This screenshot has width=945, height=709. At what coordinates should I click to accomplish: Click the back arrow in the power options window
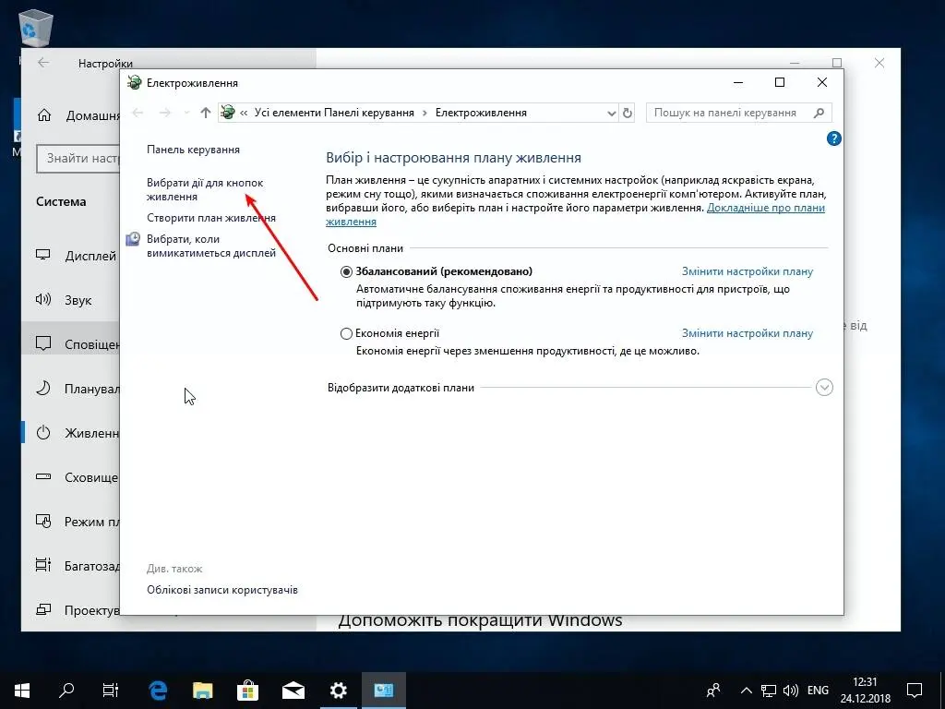(x=138, y=113)
